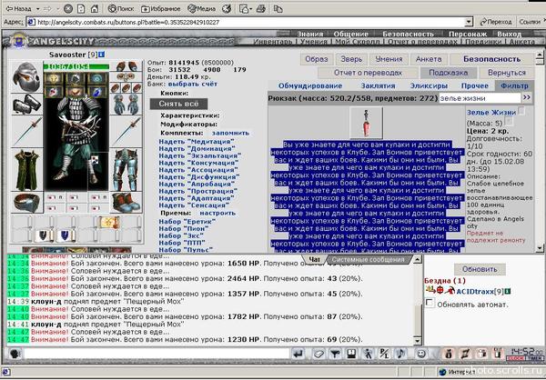This screenshot has width=546, height=380.
Task: Open the address bar dropdown arrow
Action: [469, 22]
